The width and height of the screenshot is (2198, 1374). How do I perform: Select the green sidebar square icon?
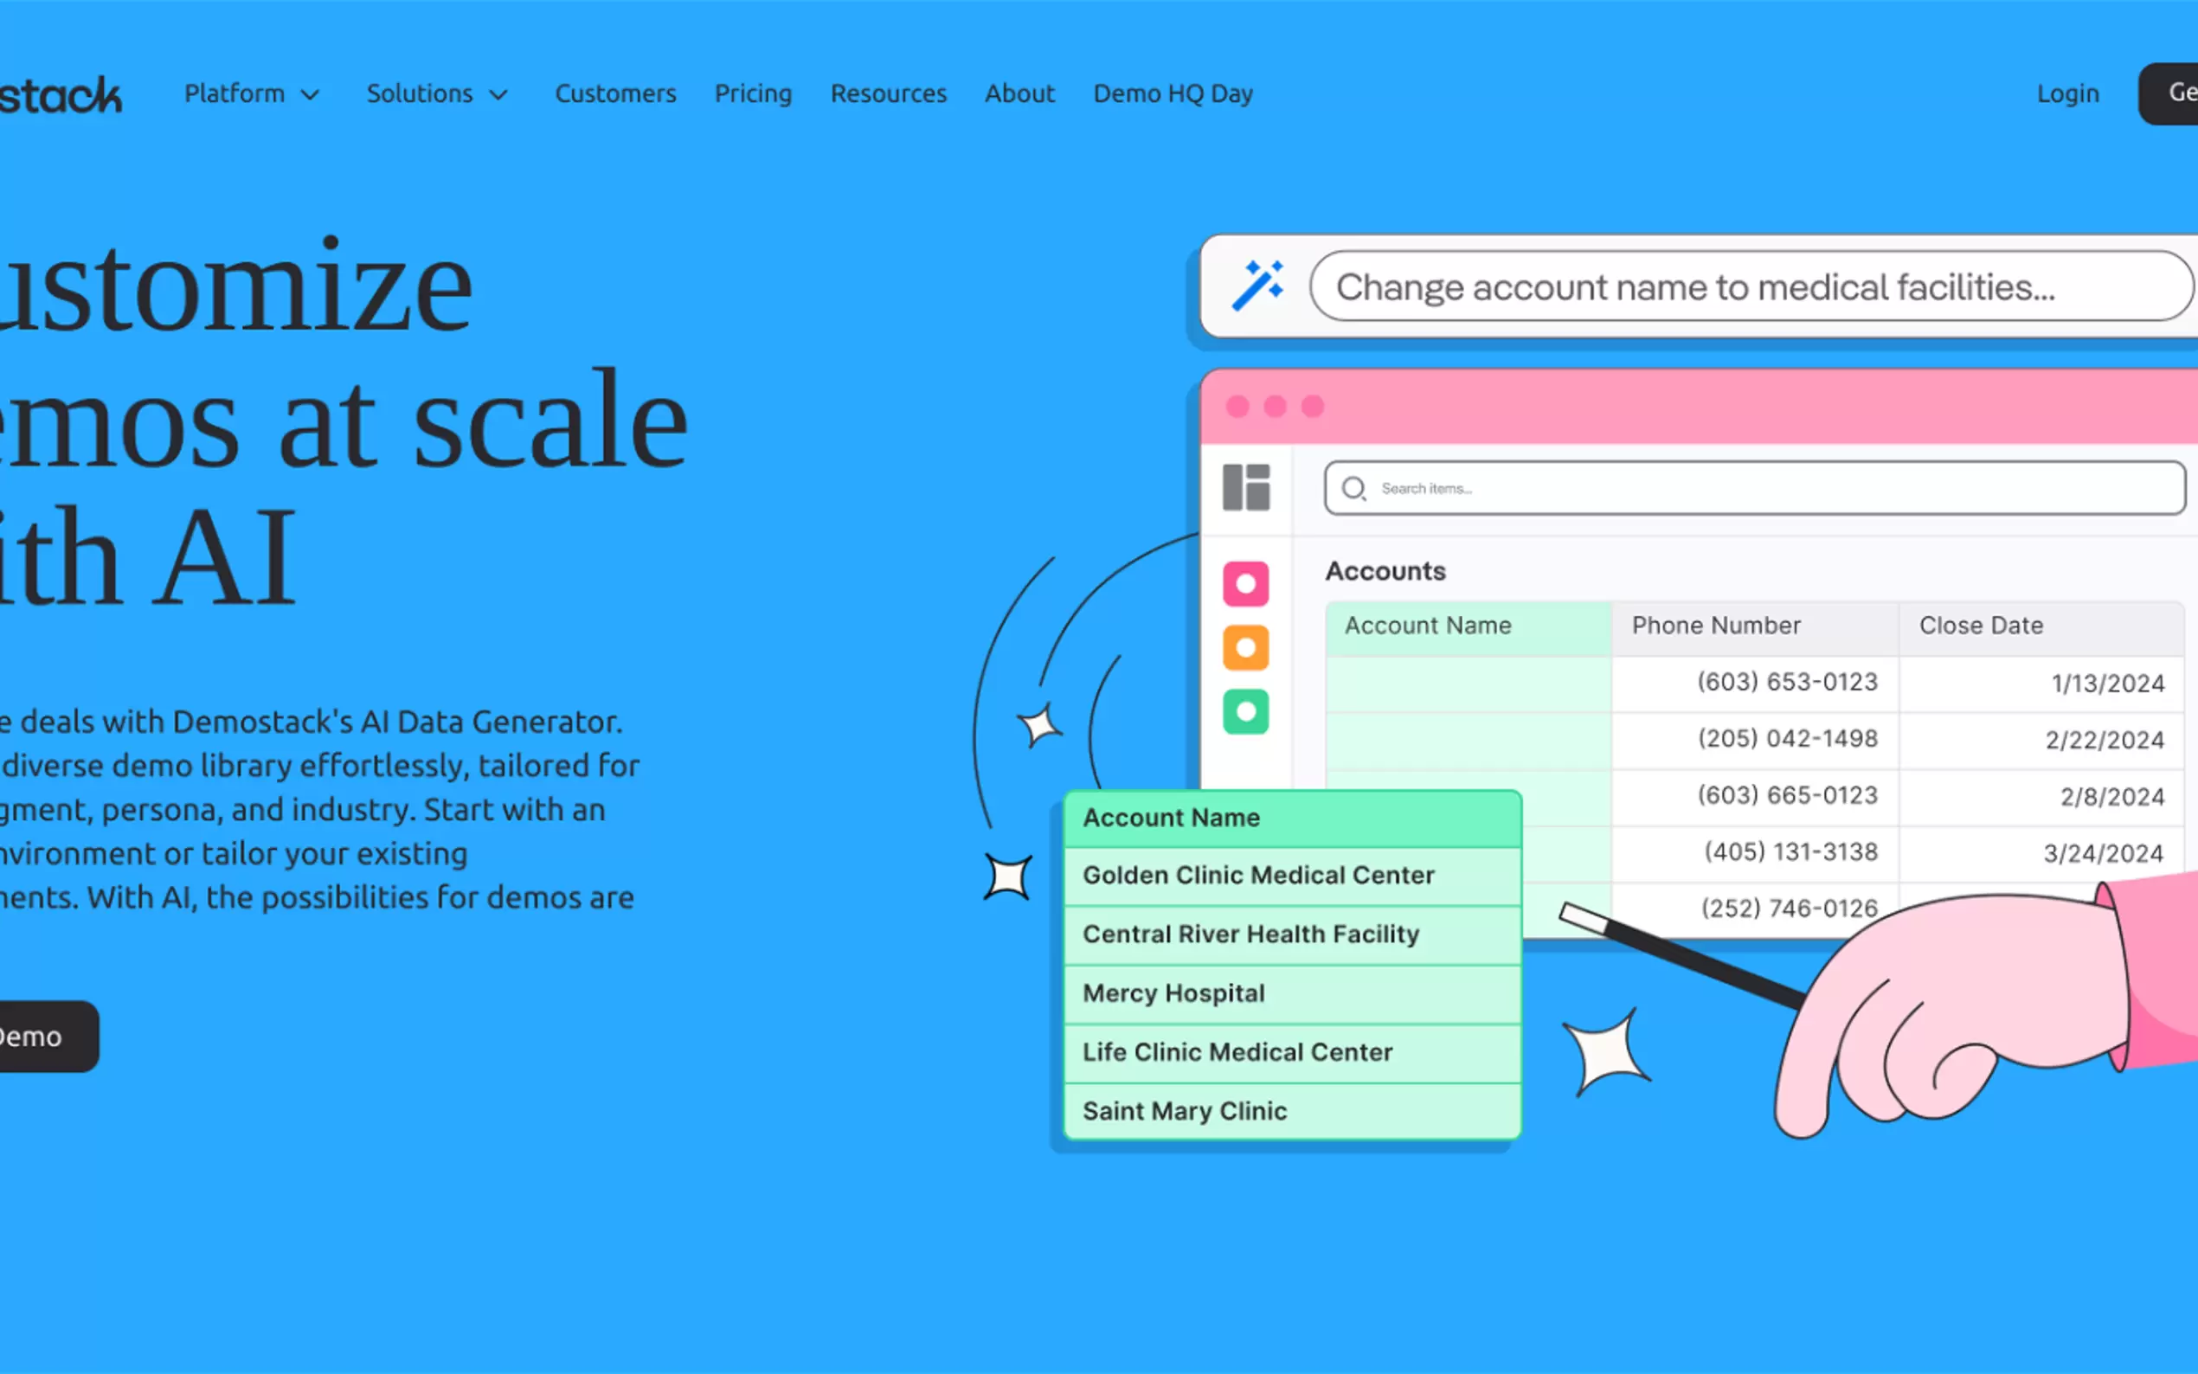pyautogui.click(x=1246, y=711)
